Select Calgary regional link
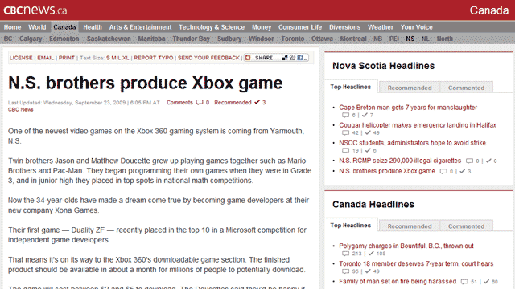The image size is (515, 289). 31,39
